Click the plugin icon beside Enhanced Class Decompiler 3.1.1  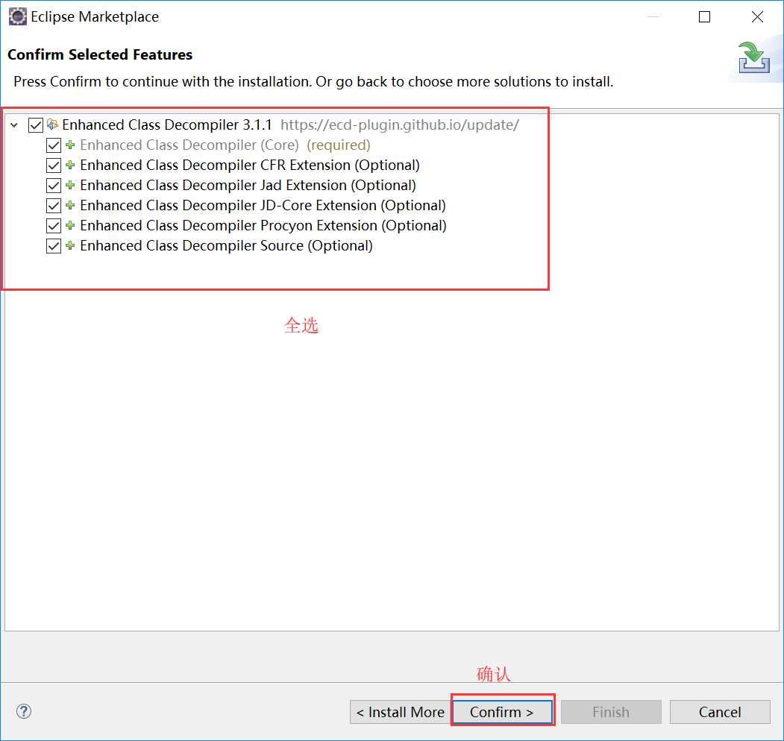coord(52,124)
